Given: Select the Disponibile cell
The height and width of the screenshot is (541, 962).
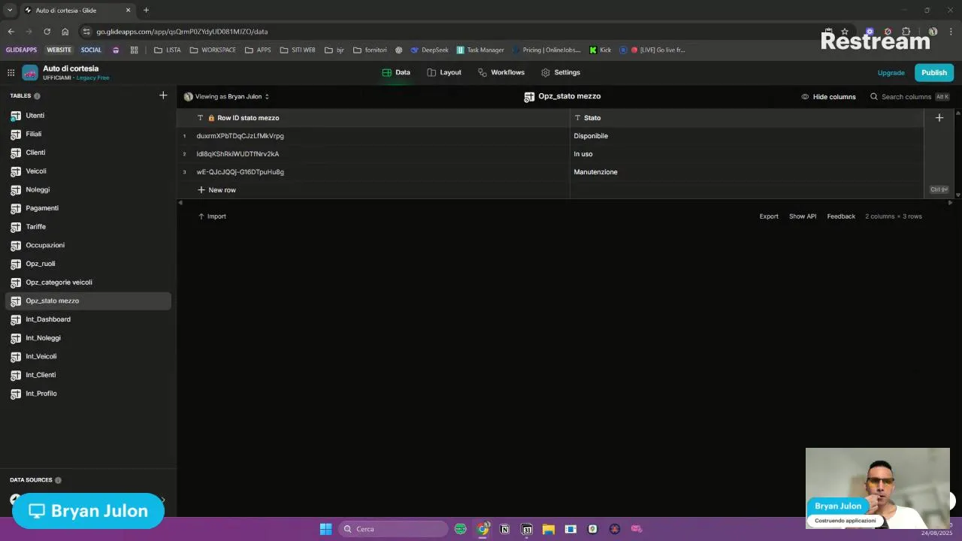Looking at the screenshot, I should (746, 136).
